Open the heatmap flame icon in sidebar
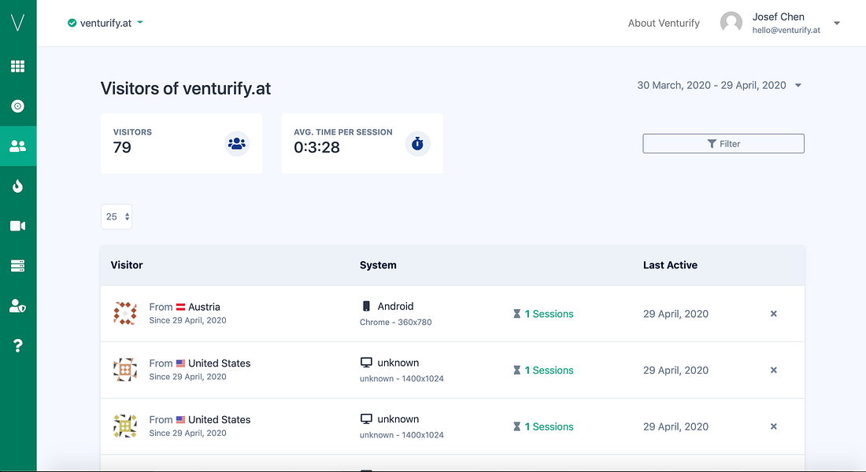866x472 pixels. click(17, 186)
